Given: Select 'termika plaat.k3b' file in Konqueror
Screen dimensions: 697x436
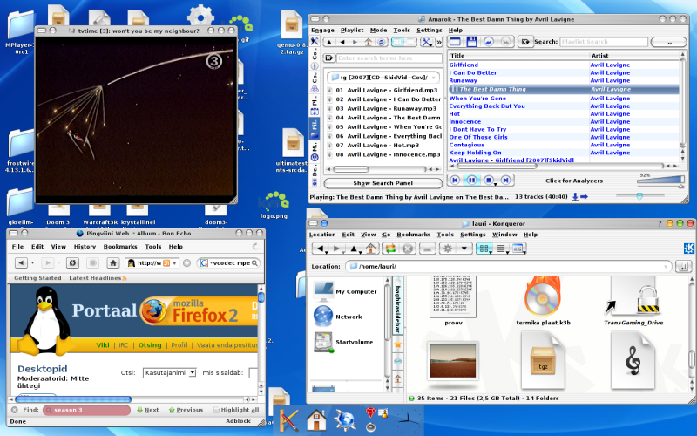Looking at the screenshot, I should point(543,301).
